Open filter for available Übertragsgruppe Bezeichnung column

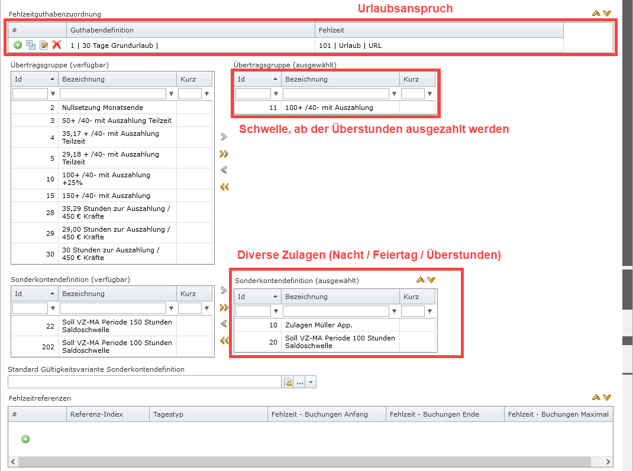pyautogui.click(x=171, y=94)
